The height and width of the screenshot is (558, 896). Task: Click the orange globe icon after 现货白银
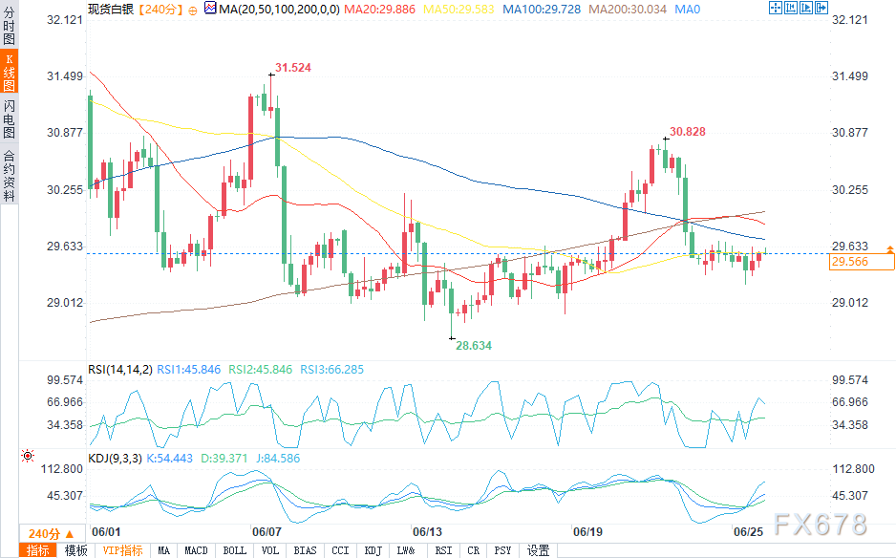pyautogui.click(x=192, y=11)
